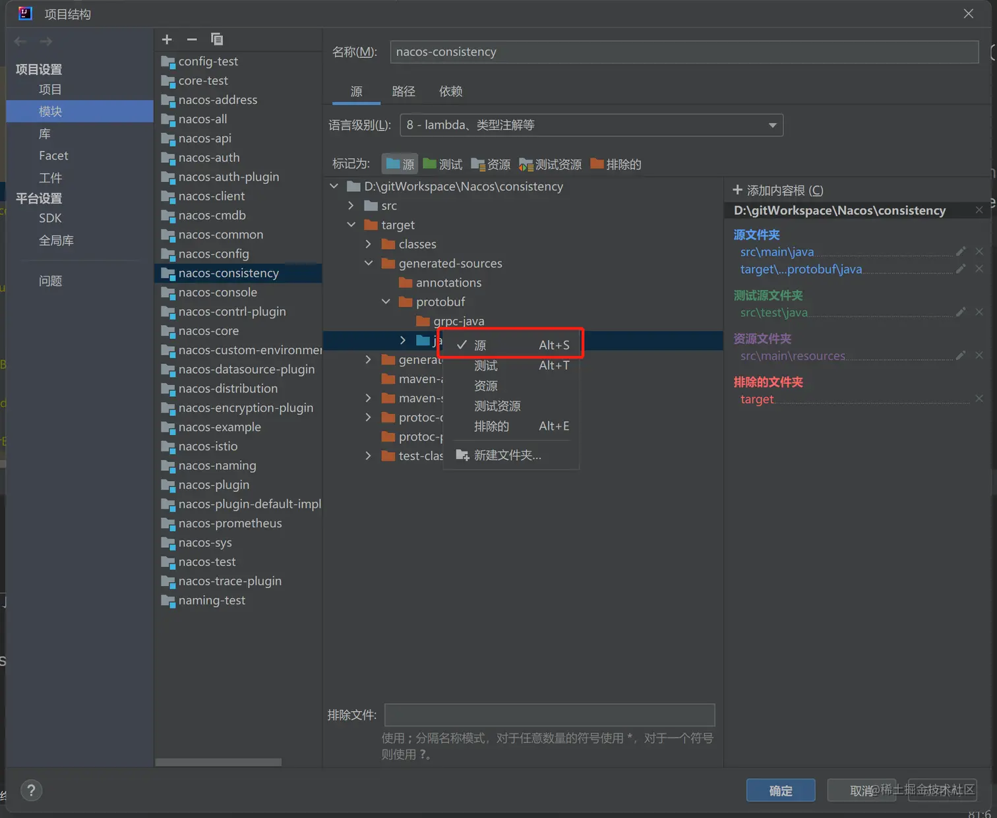Viewport: 997px width, 818px height.
Task: Edit properties of src\test\java test folder
Action: pos(961,312)
